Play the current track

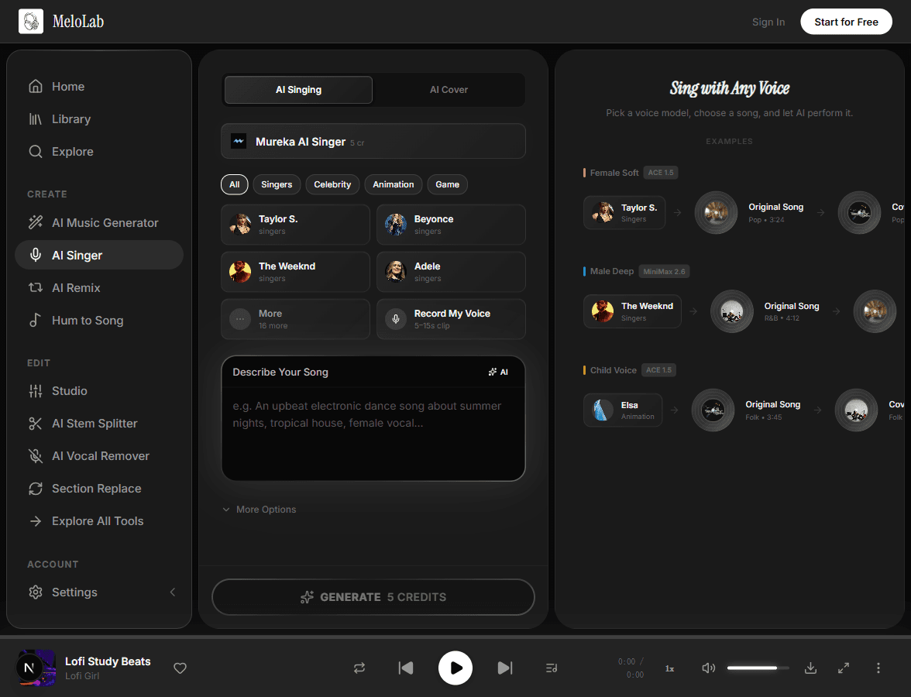455,668
